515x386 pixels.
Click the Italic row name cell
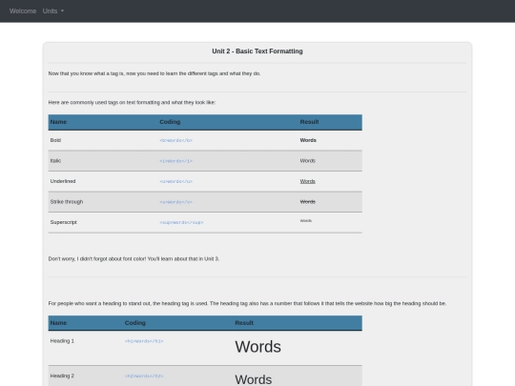click(55, 161)
